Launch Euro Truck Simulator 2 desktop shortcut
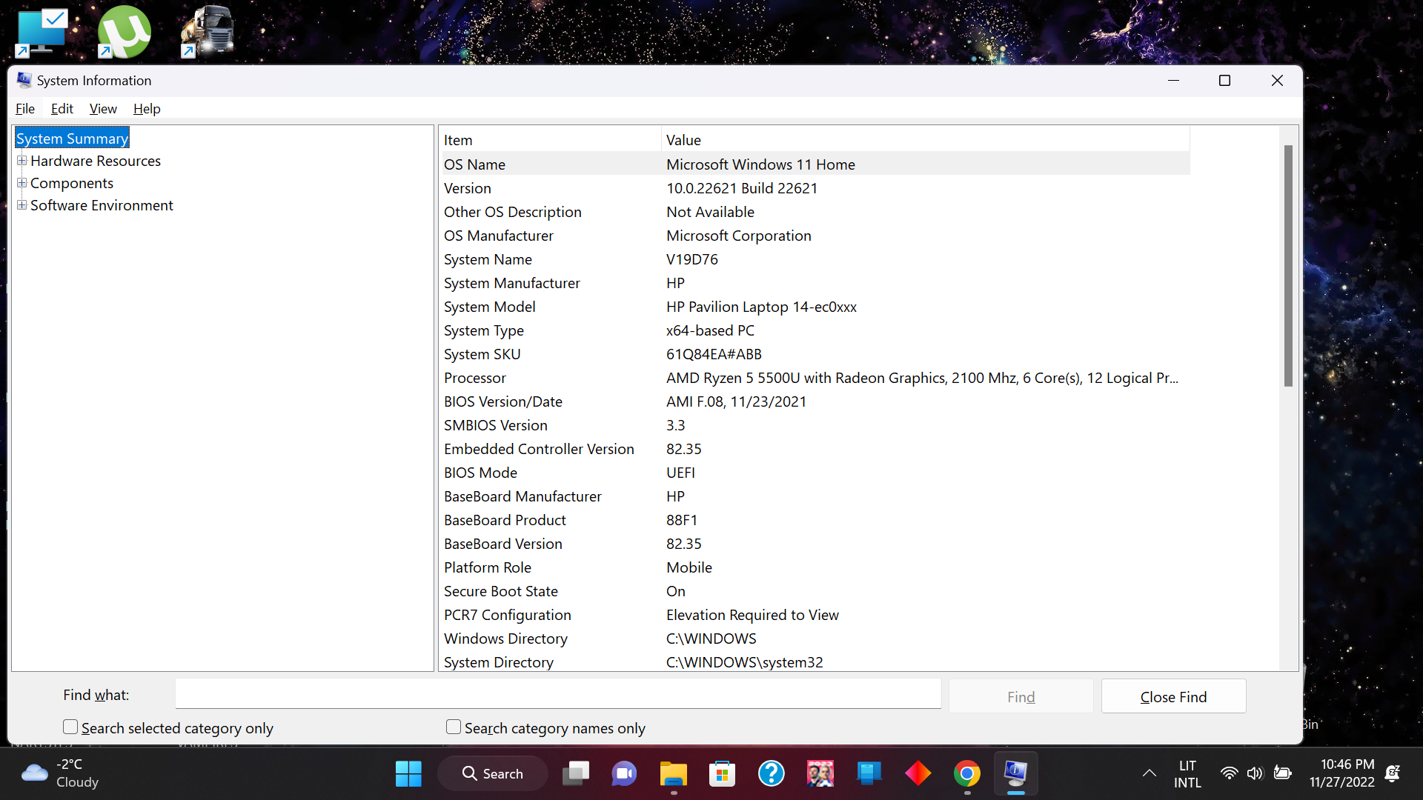The image size is (1423, 800). [x=207, y=31]
